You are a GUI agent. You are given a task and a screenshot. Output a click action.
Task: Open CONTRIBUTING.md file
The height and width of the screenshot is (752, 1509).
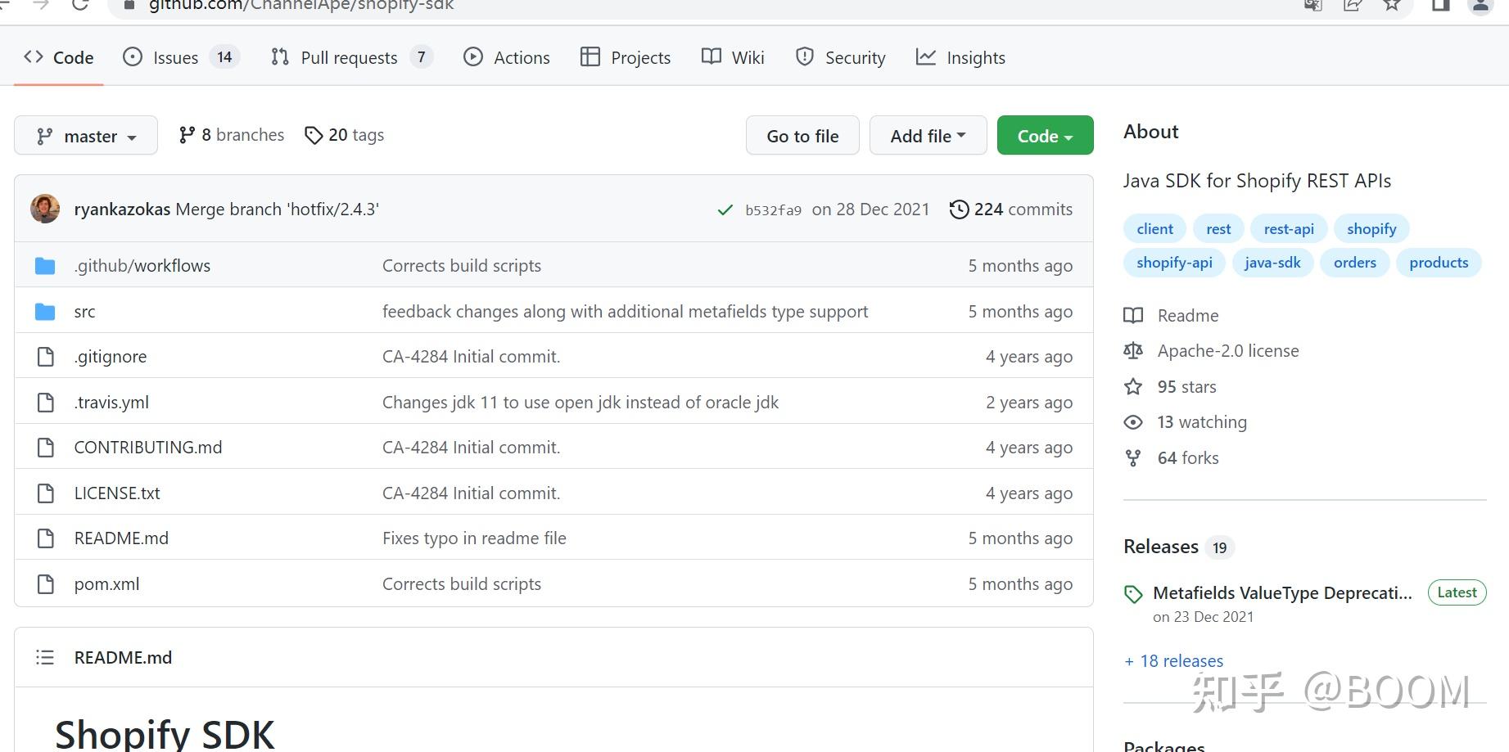coord(148,448)
